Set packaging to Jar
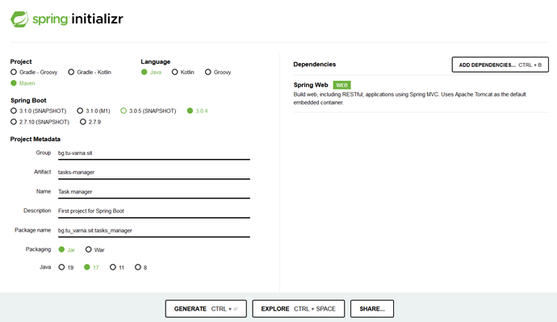Screen dimensions: 557x322 pos(67,249)
